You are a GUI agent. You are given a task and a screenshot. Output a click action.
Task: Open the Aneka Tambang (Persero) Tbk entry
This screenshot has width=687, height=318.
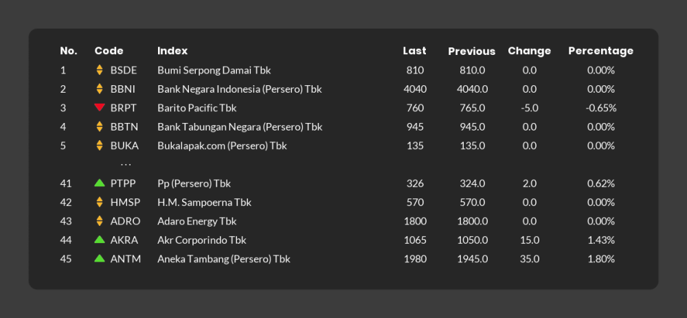click(223, 259)
